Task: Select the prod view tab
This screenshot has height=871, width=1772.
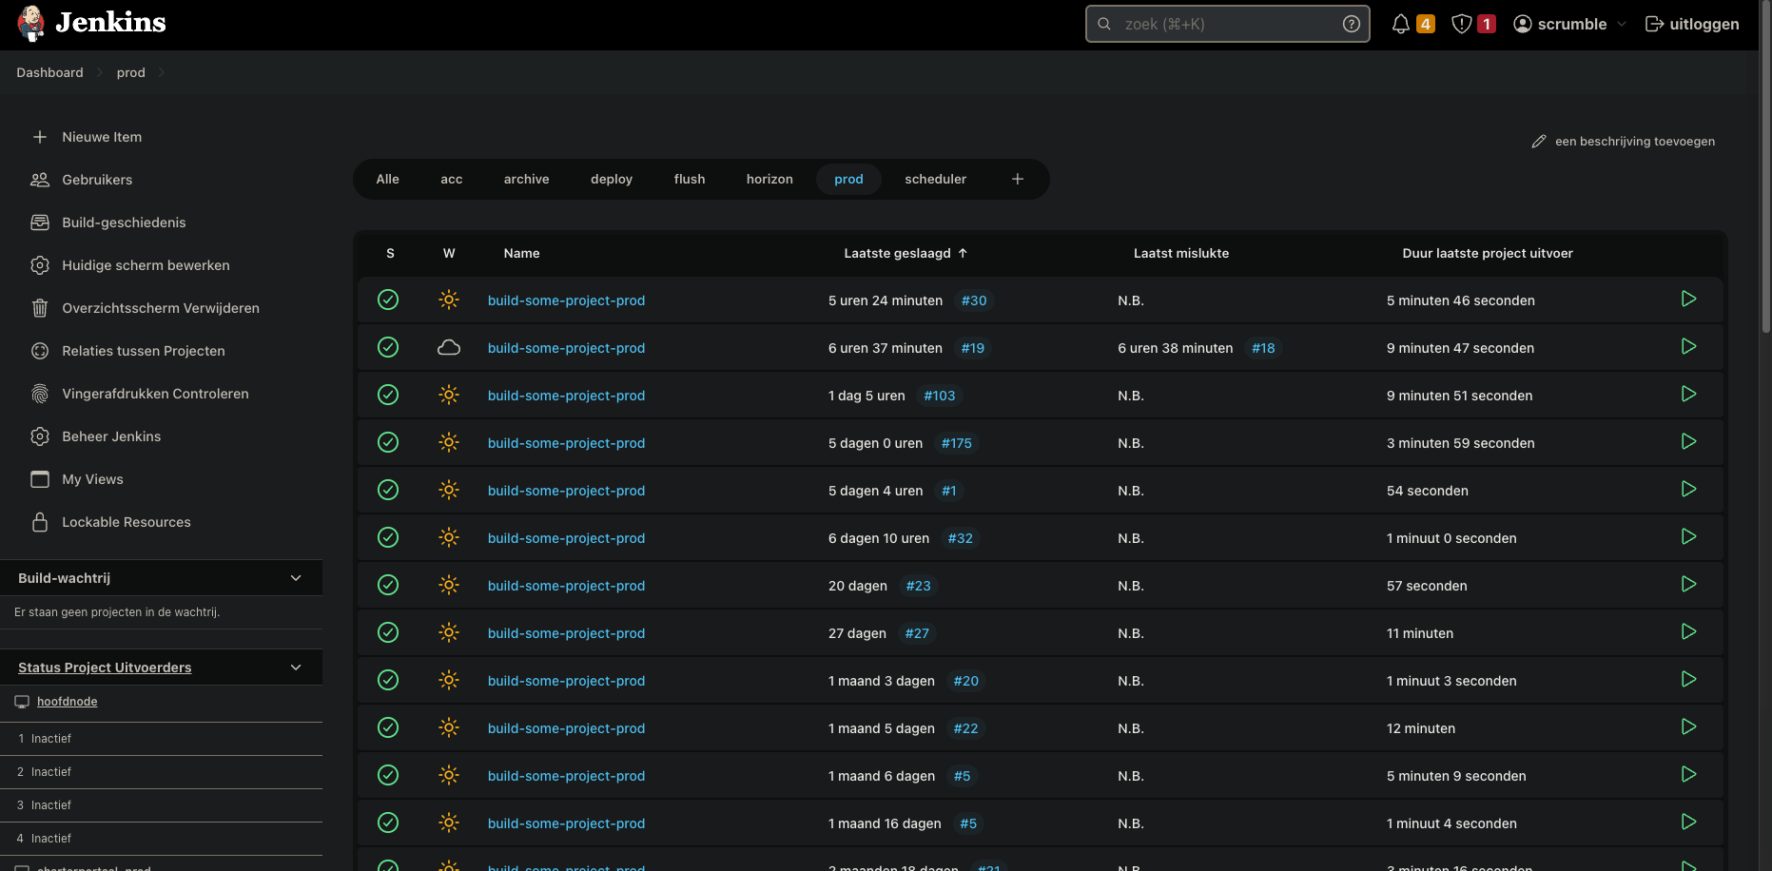Action: click(848, 179)
